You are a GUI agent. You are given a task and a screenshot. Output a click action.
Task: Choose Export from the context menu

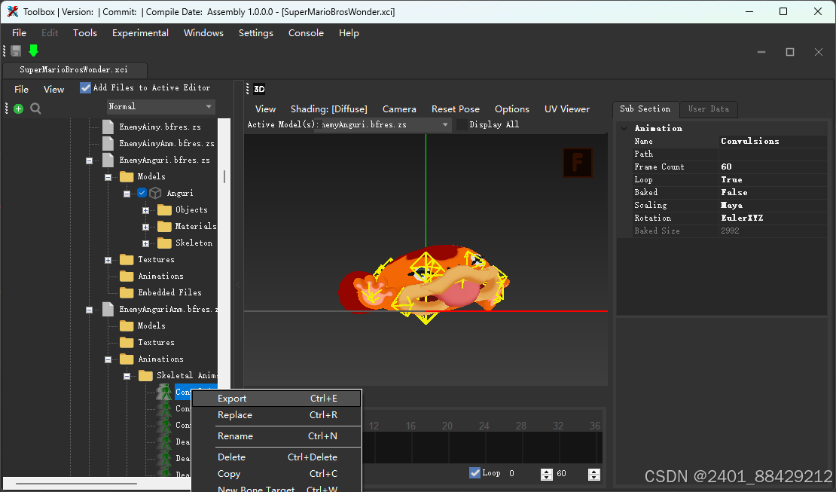[x=276, y=398]
